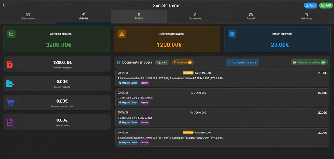The image size is (334, 159).
Task: Click Magasin Démo tag in FA-DEMO-002 row
Action: point(128,103)
